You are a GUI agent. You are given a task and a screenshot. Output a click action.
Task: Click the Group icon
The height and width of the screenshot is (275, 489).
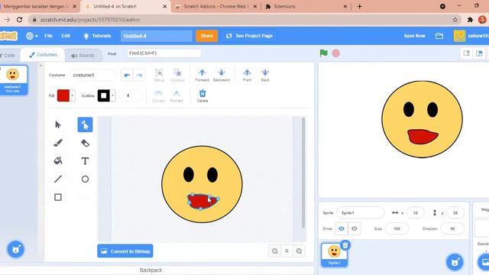(159, 75)
